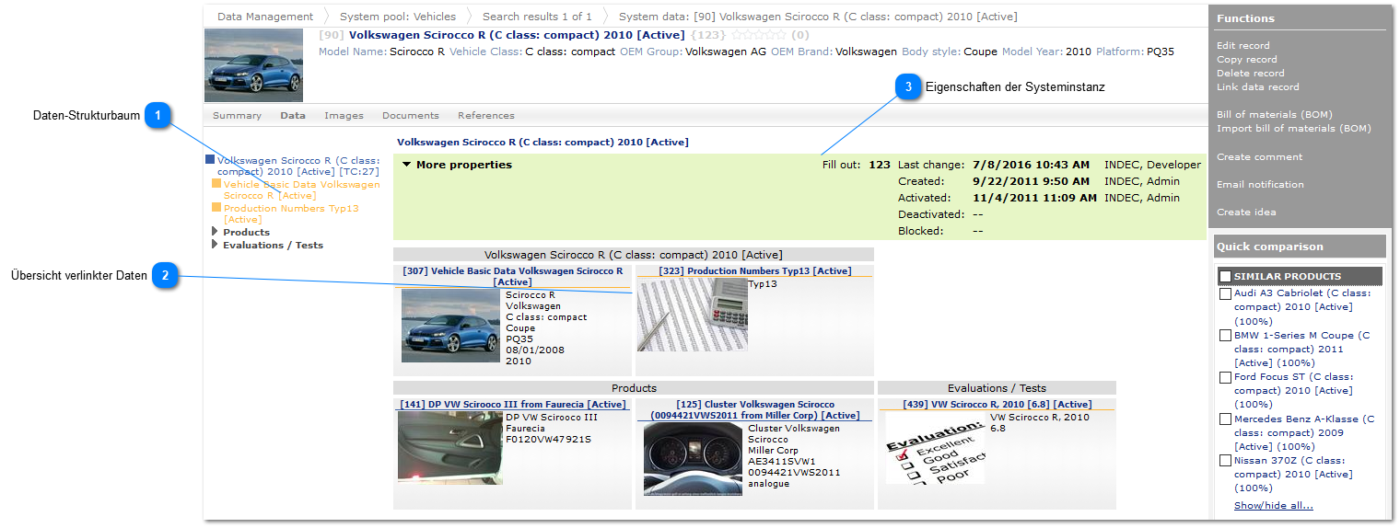Expand the Products tree node arrow
This screenshot has width=1400, height=528.
click(216, 232)
